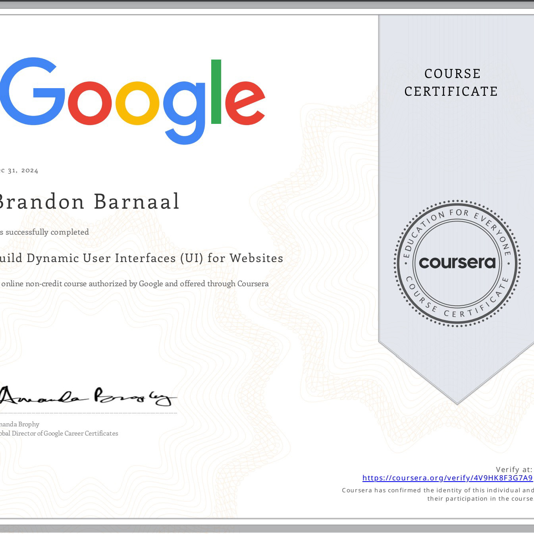Click 'Coursera has confirmed the identity' statement
This screenshot has height=534, width=534.
[438, 490]
